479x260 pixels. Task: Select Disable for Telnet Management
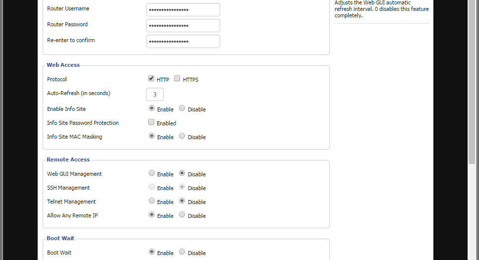click(x=182, y=201)
